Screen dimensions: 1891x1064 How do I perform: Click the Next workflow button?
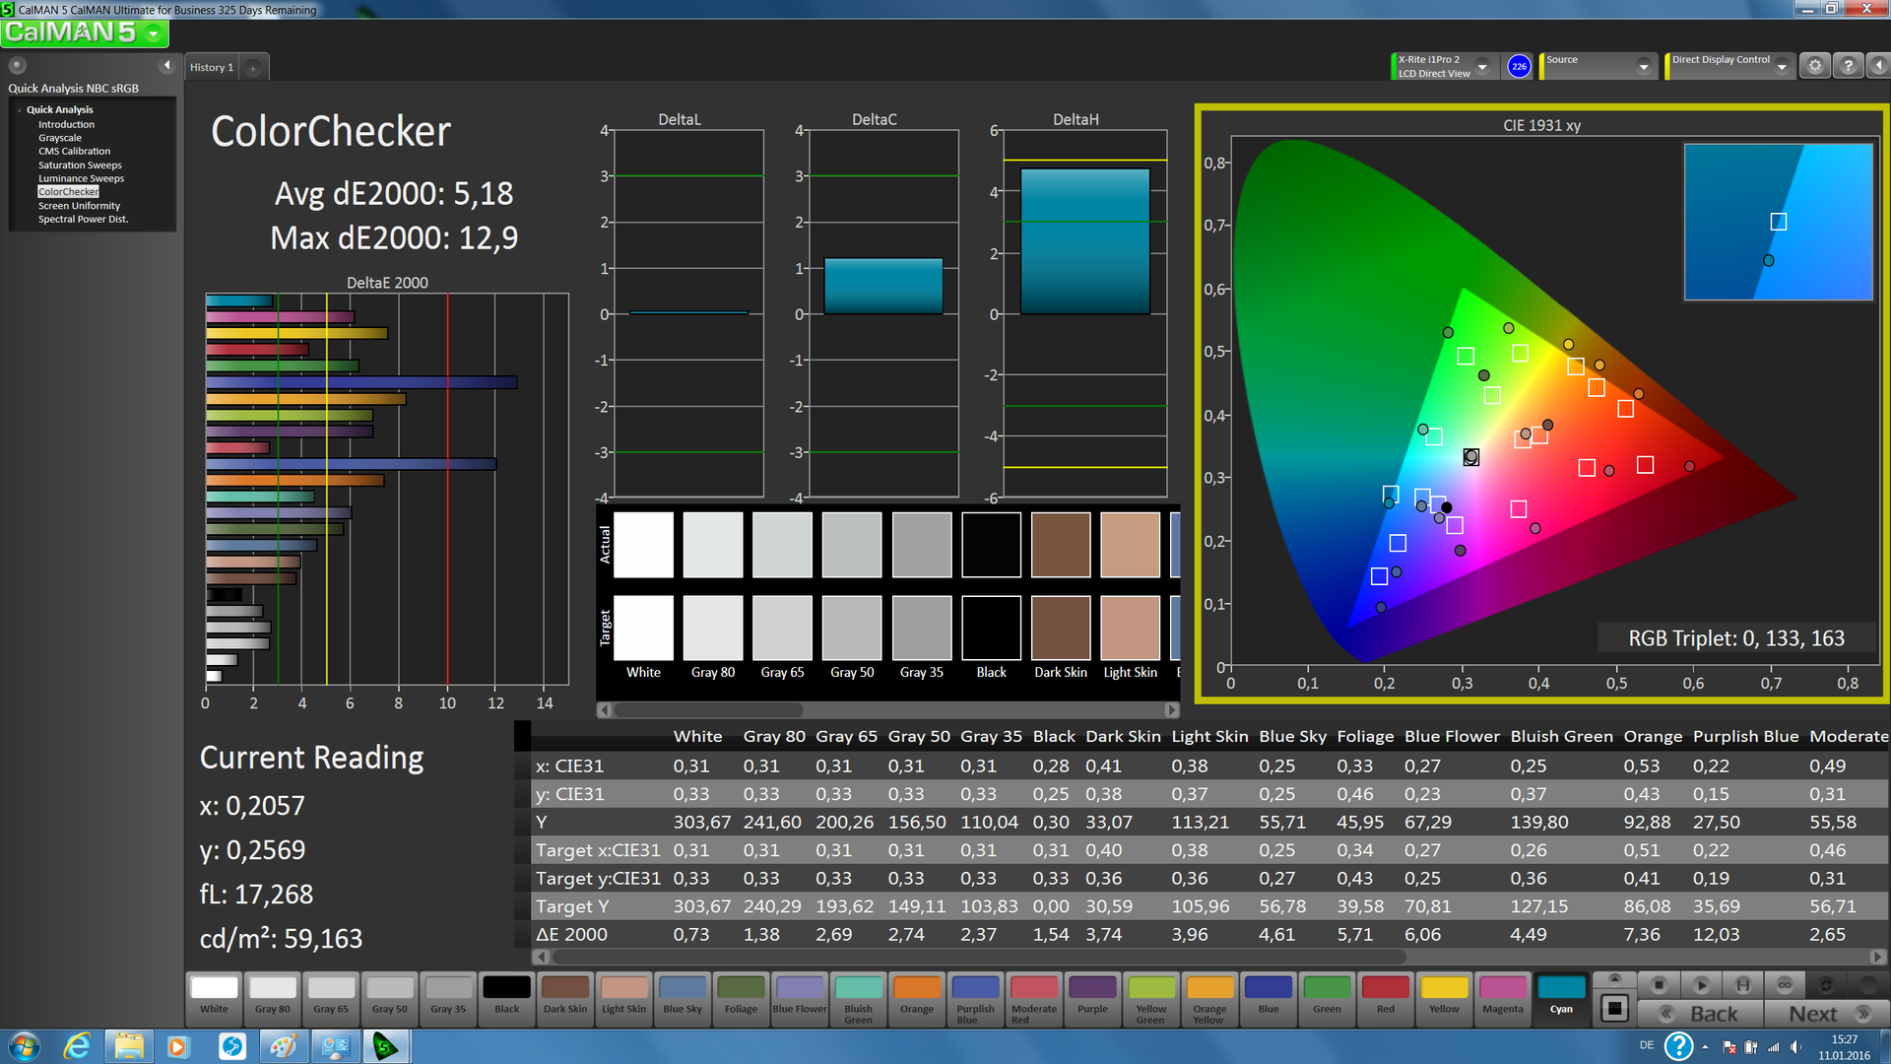click(1824, 1014)
